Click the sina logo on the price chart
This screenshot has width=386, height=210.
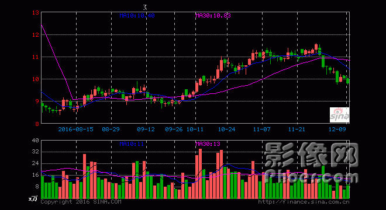pyautogui.click(x=339, y=115)
